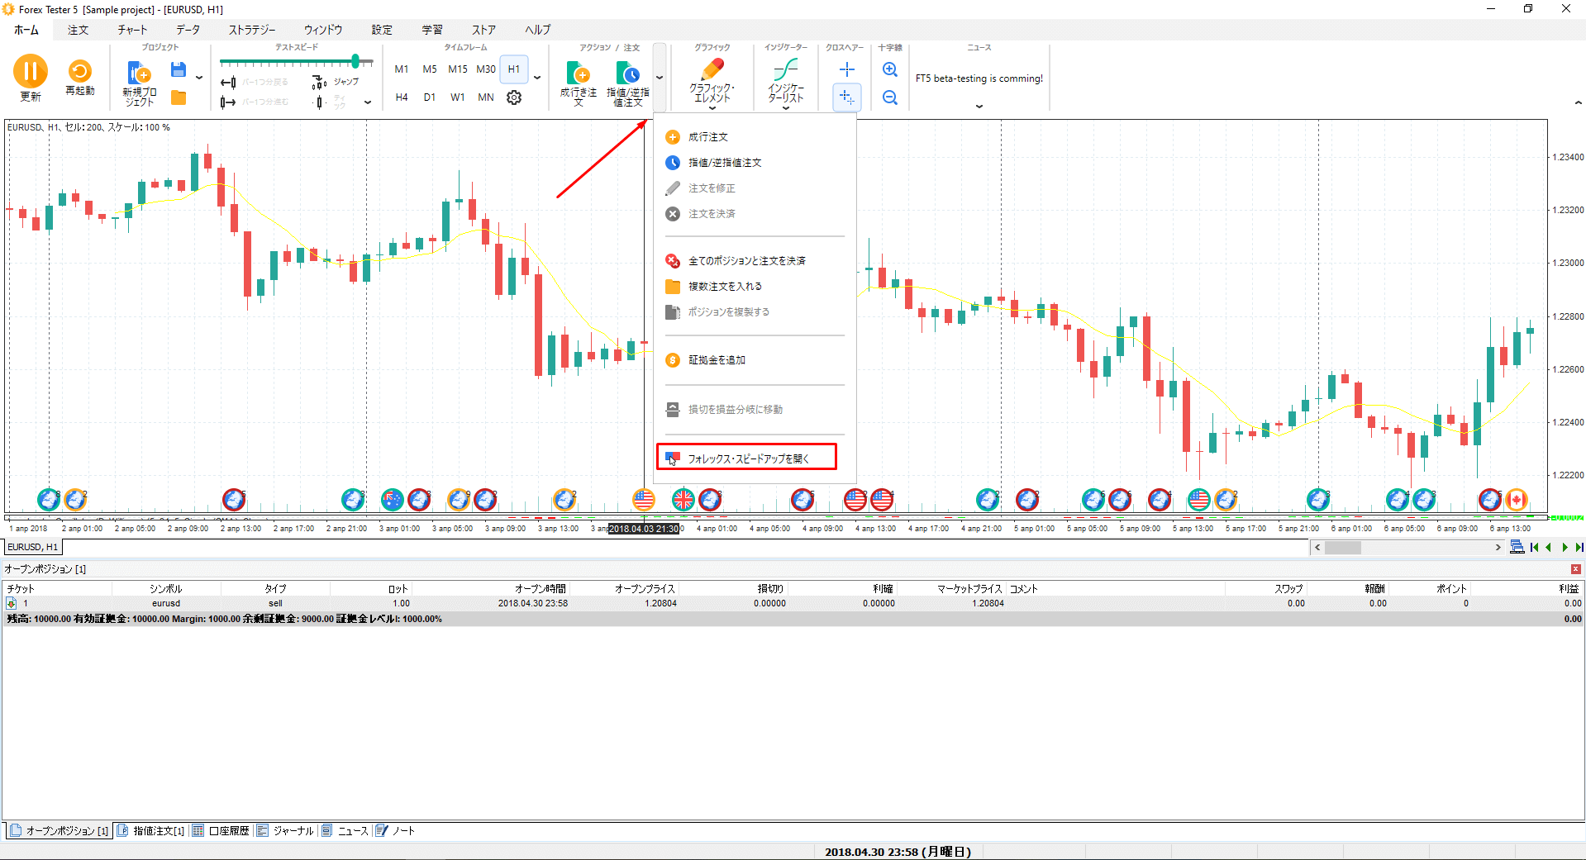Expand the news panel dropdown arrow
1586x860 pixels.
[x=979, y=107]
